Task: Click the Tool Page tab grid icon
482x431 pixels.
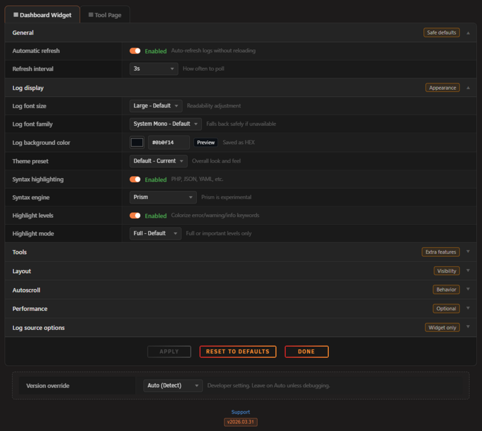Action: (x=91, y=15)
